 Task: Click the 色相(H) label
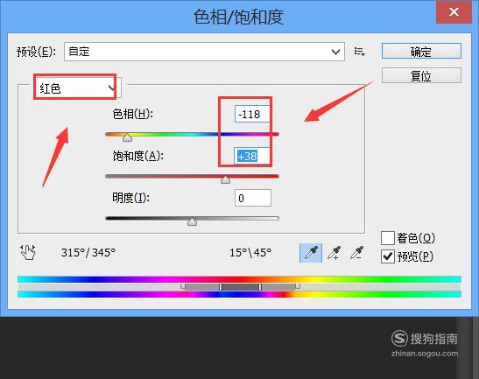click(x=132, y=114)
